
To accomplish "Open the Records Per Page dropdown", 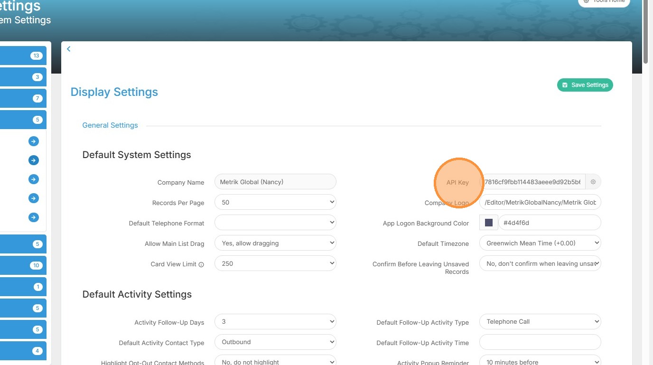I will pos(275,202).
